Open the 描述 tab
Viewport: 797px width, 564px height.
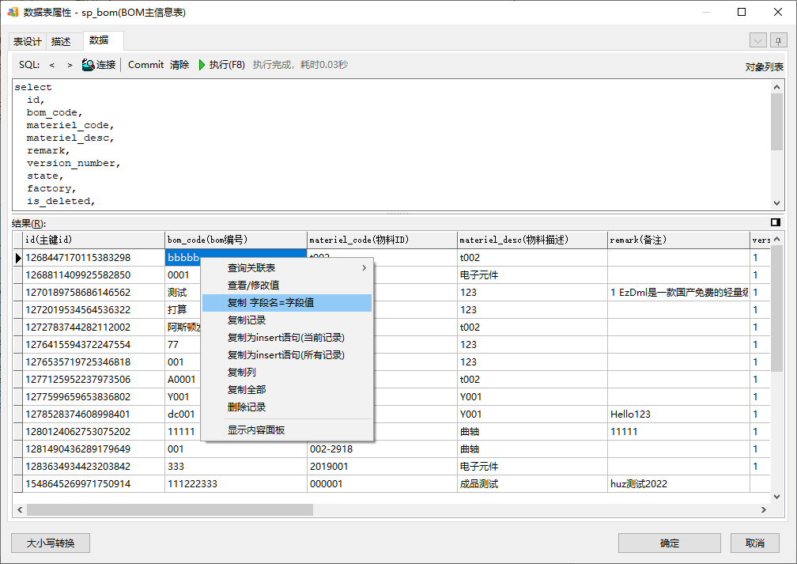[x=61, y=42]
